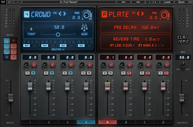Viewport: 193px width, 127px height.
Task: Click the dry/wet Mix knob
Action: [x=183, y=64]
